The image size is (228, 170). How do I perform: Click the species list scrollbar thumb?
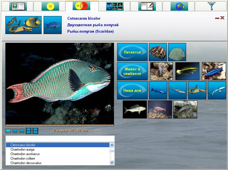pyautogui.click(x=112, y=151)
